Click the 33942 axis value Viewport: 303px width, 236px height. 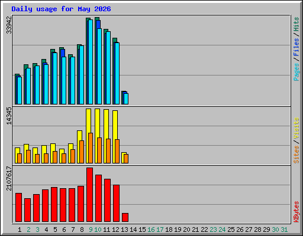click(9, 25)
